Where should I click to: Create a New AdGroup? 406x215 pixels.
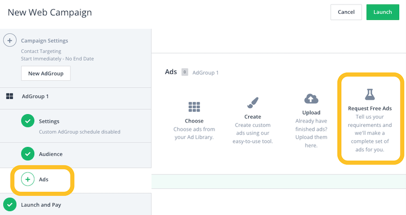pyautogui.click(x=46, y=73)
